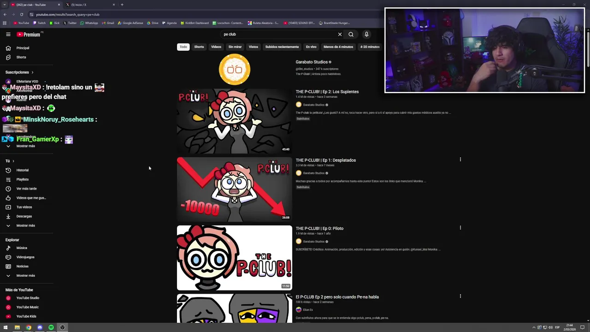Screen dimensions: 590x332
Task: Open Playlists in the sidebar
Action: [x=23, y=179]
